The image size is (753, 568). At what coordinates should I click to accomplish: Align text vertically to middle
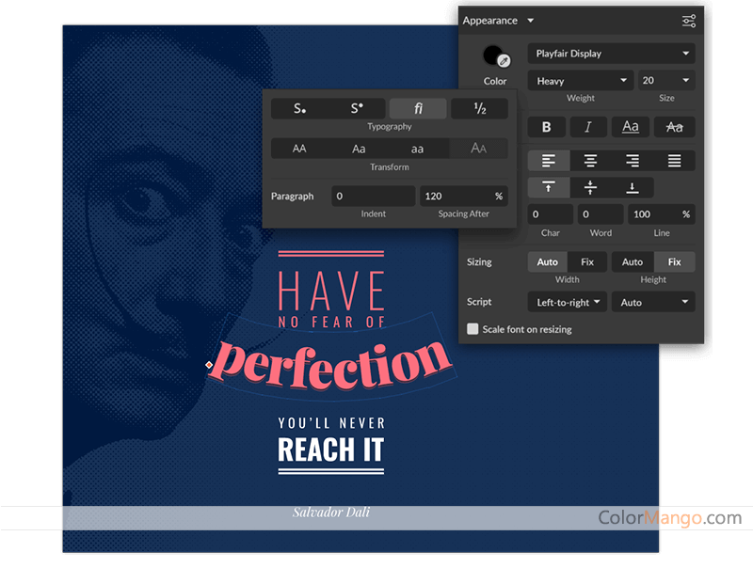click(x=590, y=187)
